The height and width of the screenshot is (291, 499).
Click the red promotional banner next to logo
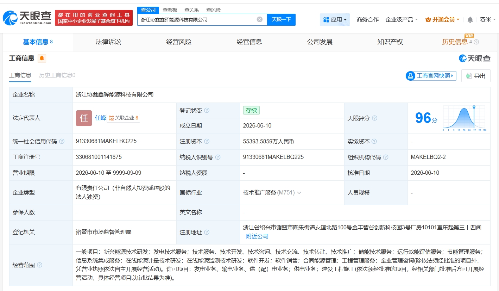(94, 18)
